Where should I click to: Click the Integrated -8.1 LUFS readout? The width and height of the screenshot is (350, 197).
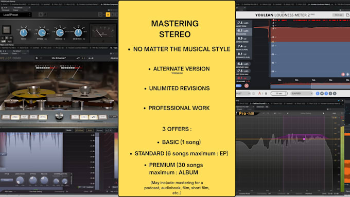243,32
